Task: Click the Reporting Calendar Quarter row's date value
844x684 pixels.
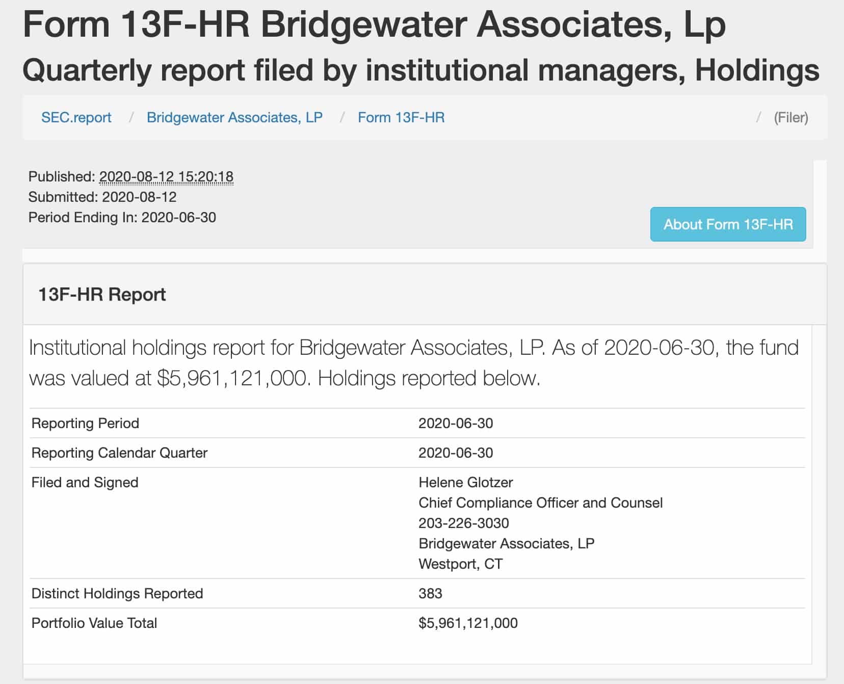Action: [x=456, y=453]
